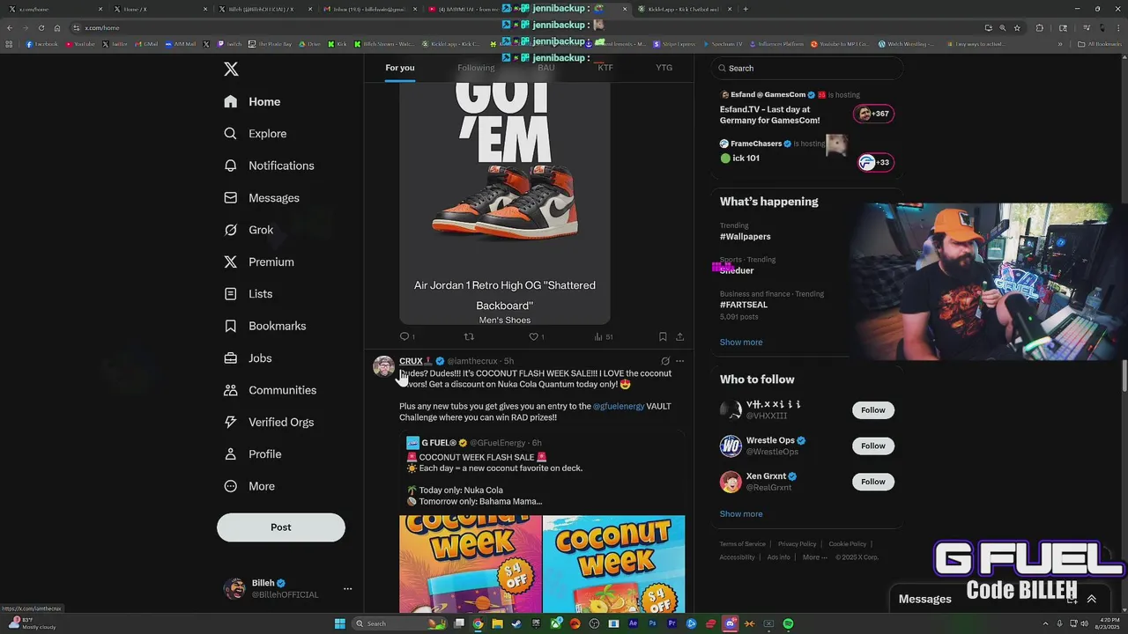Open the quoted G FUEL post
This screenshot has width=1128, height=634.
(542, 520)
